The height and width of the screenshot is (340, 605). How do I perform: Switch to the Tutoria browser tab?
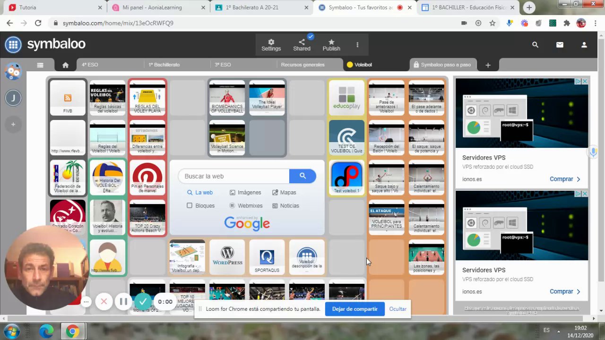56,8
